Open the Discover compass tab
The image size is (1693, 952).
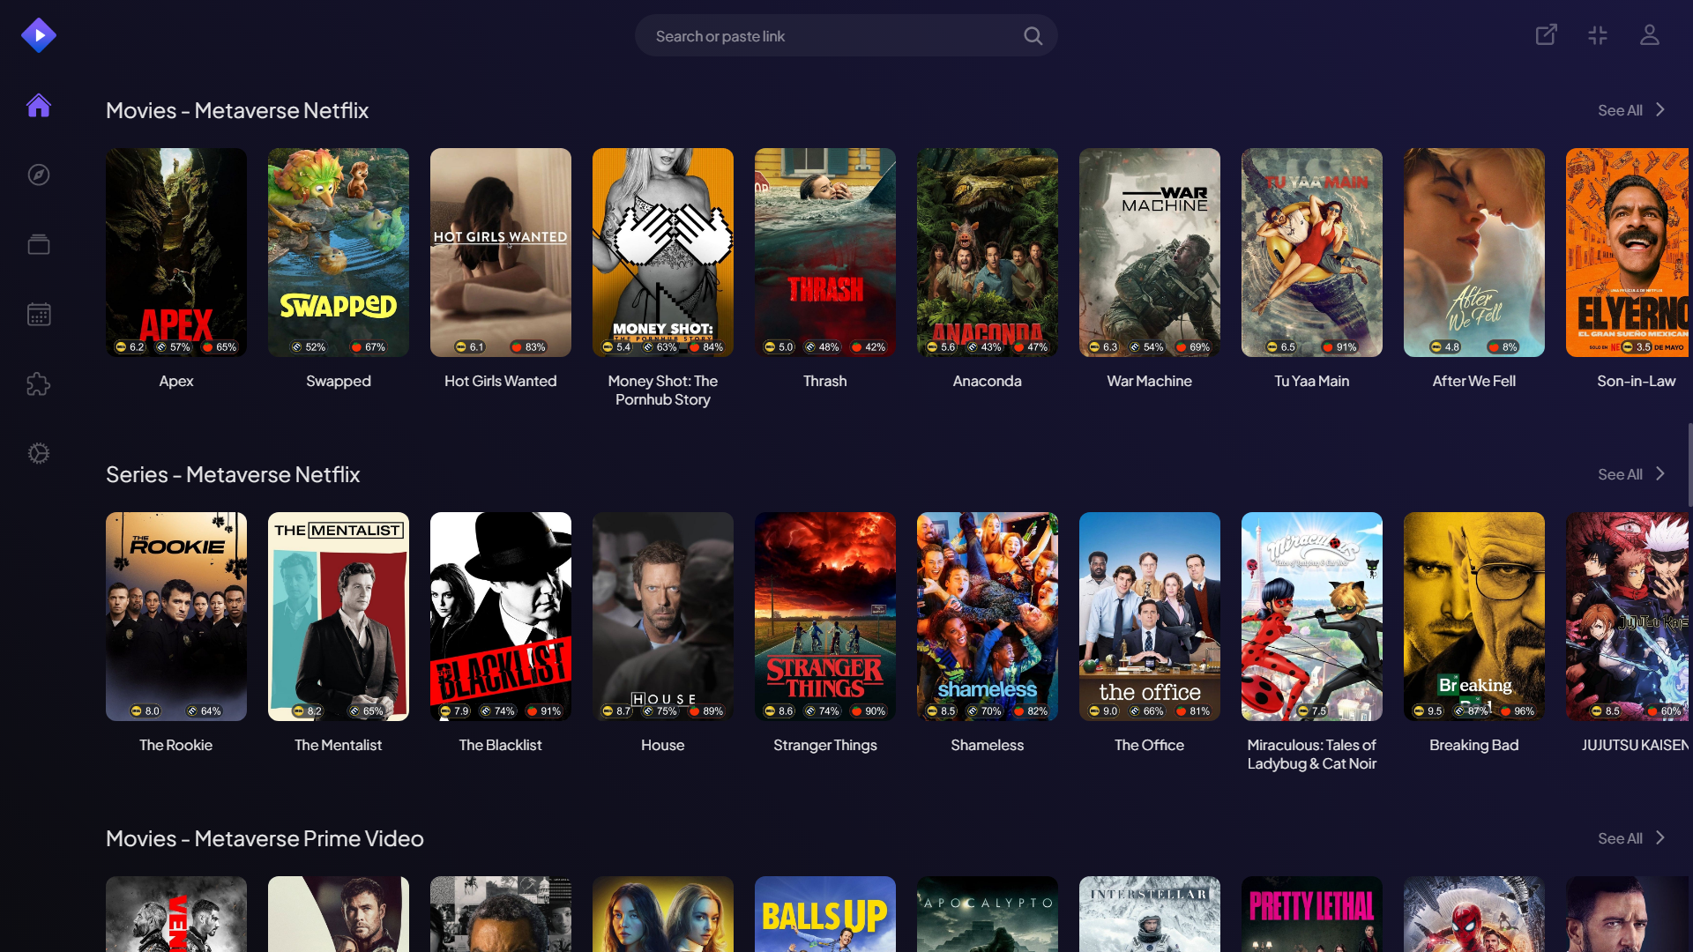pos(39,175)
